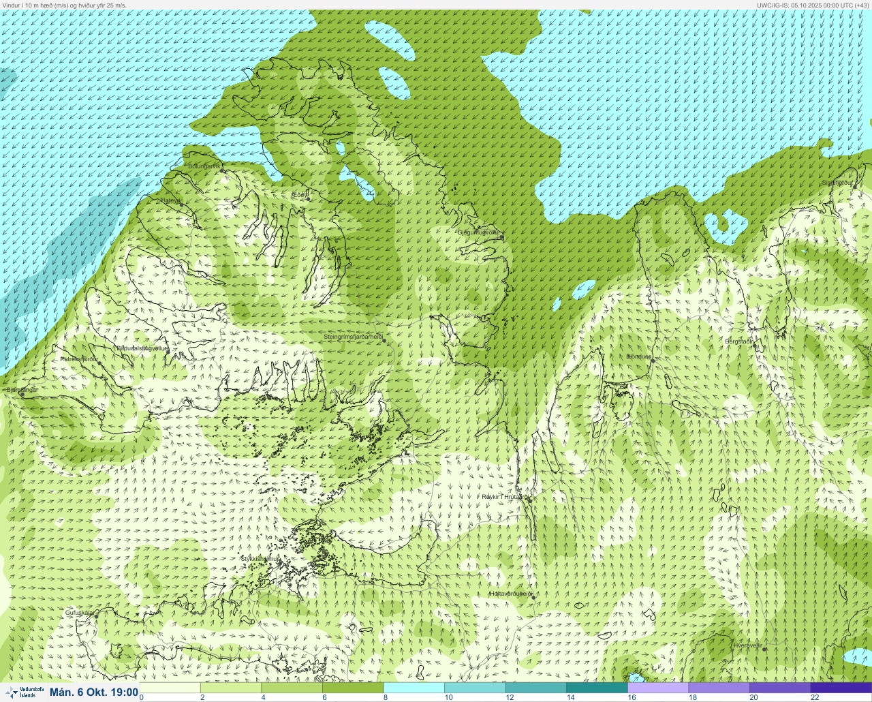Click the 'Siglufjörður' station label

pos(837,183)
